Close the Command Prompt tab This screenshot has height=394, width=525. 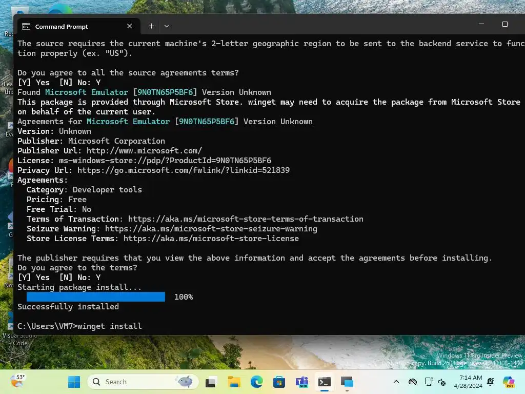pyautogui.click(x=130, y=26)
